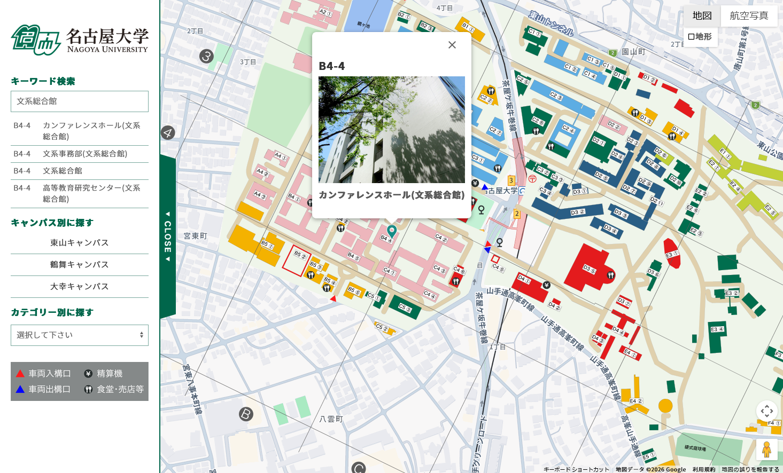Click the ATM yen icon near D4①
The image size is (783, 473).
546,285
